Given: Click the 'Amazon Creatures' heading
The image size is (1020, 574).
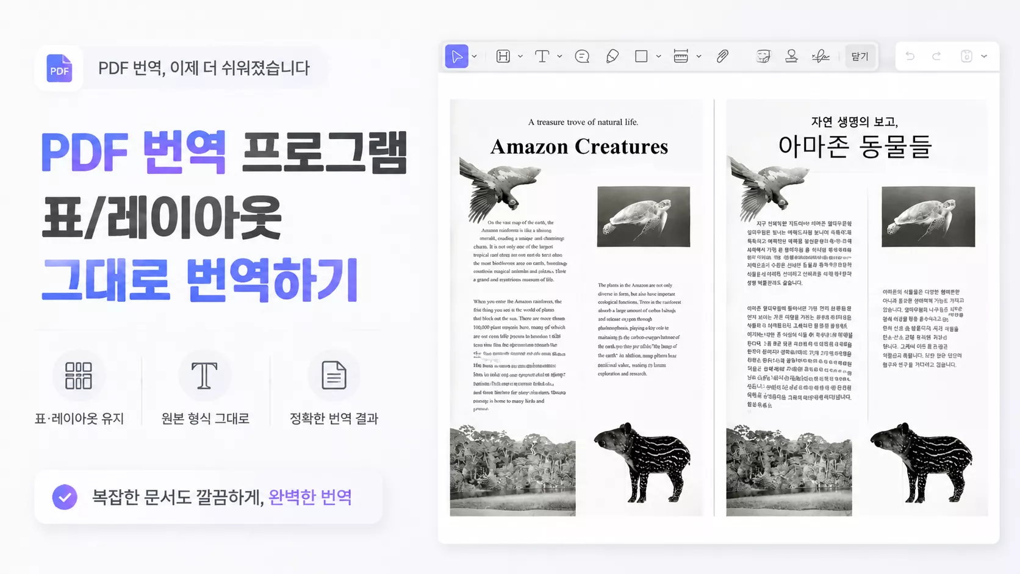Looking at the screenshot, I should (579, 146).
